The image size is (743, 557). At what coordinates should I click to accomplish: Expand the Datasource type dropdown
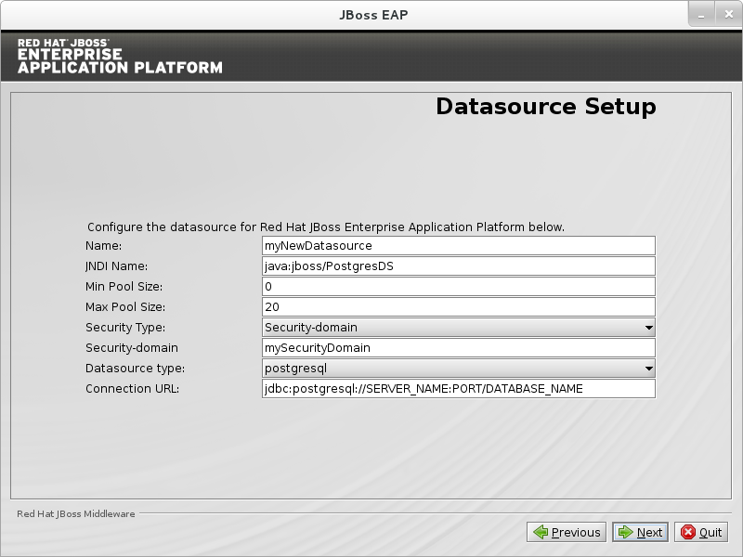coord(459,369)
